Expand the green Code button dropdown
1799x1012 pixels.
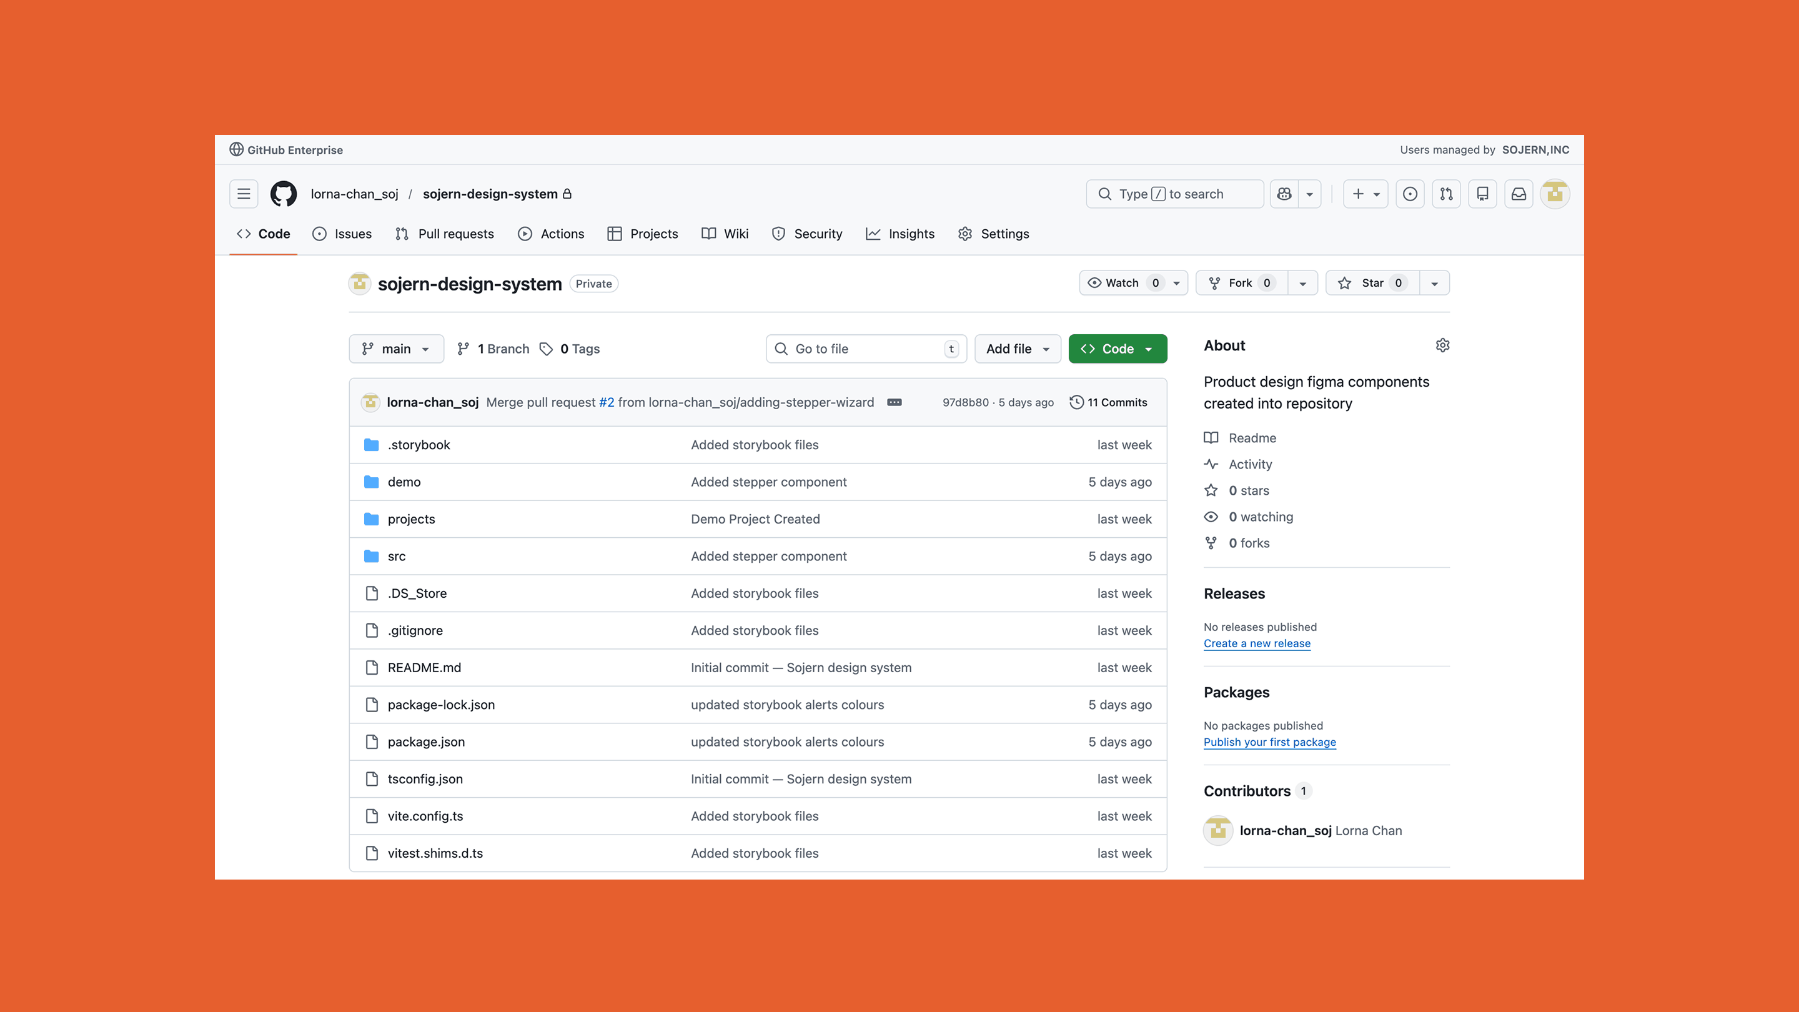(1149, 349)
